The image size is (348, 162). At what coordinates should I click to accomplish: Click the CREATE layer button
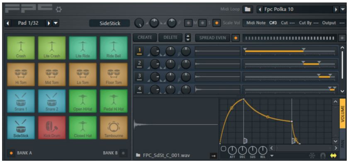[145, 38]
